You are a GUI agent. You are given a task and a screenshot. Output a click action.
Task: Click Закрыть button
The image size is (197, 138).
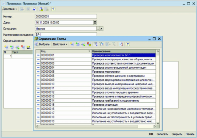[x=177, y=134]
